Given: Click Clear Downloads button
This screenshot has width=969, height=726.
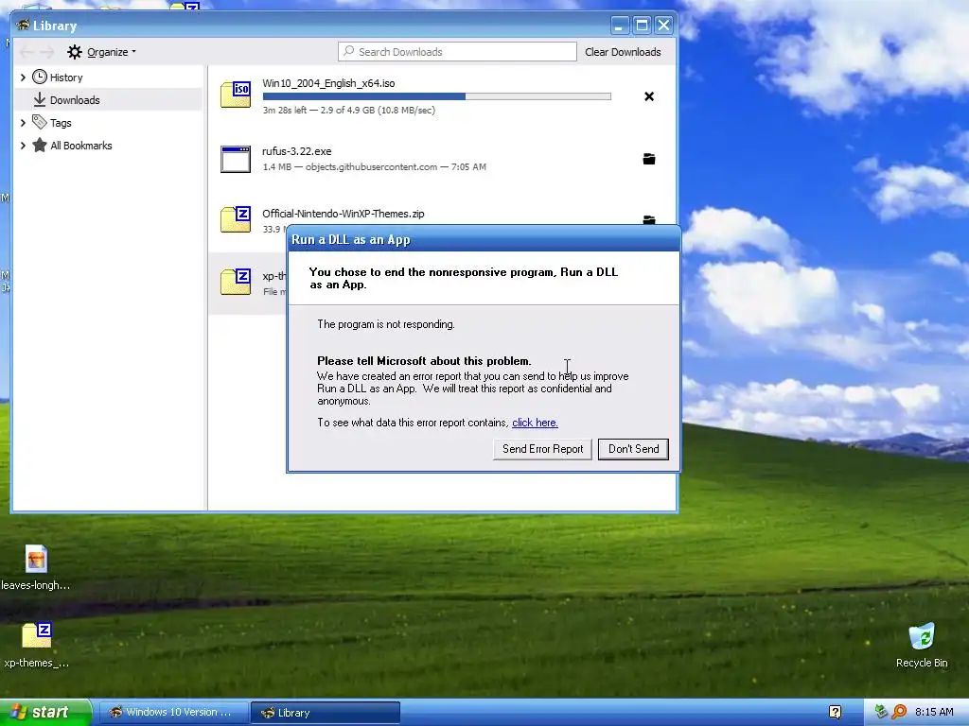Looking at the screenshot, I should point(623,52).
